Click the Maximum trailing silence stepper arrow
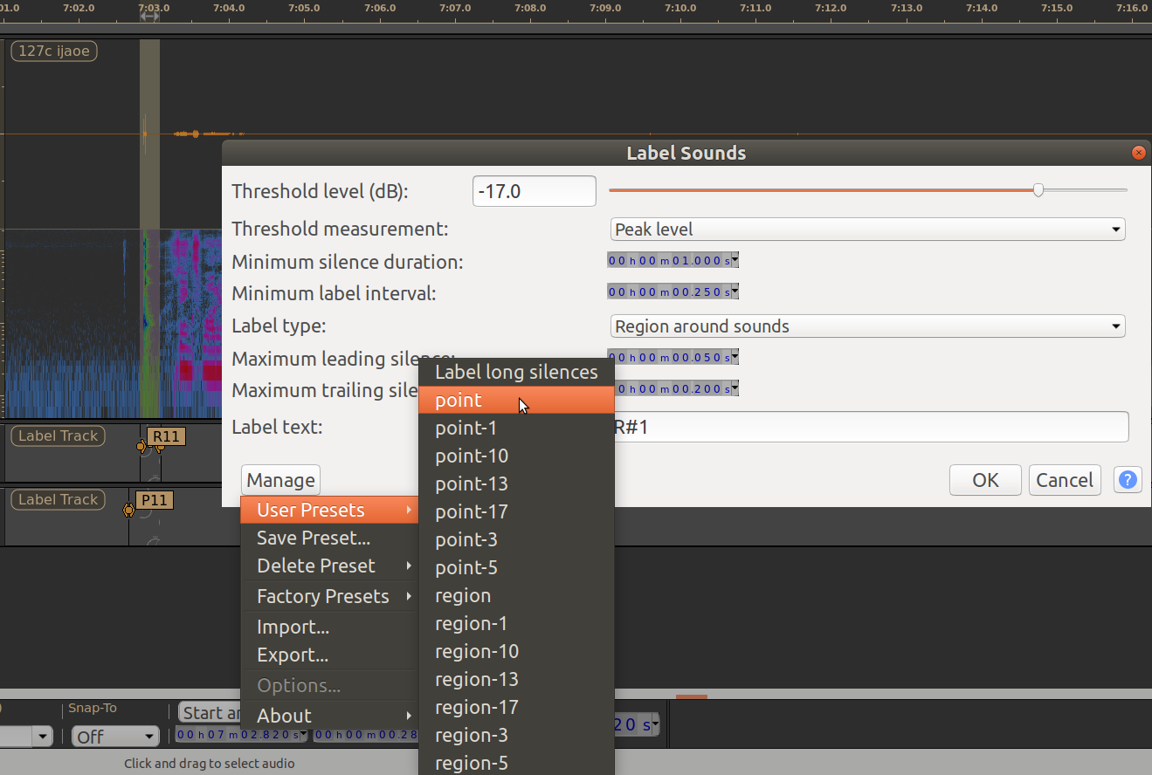The image size is (1152, 775). [x=735, y=387]
